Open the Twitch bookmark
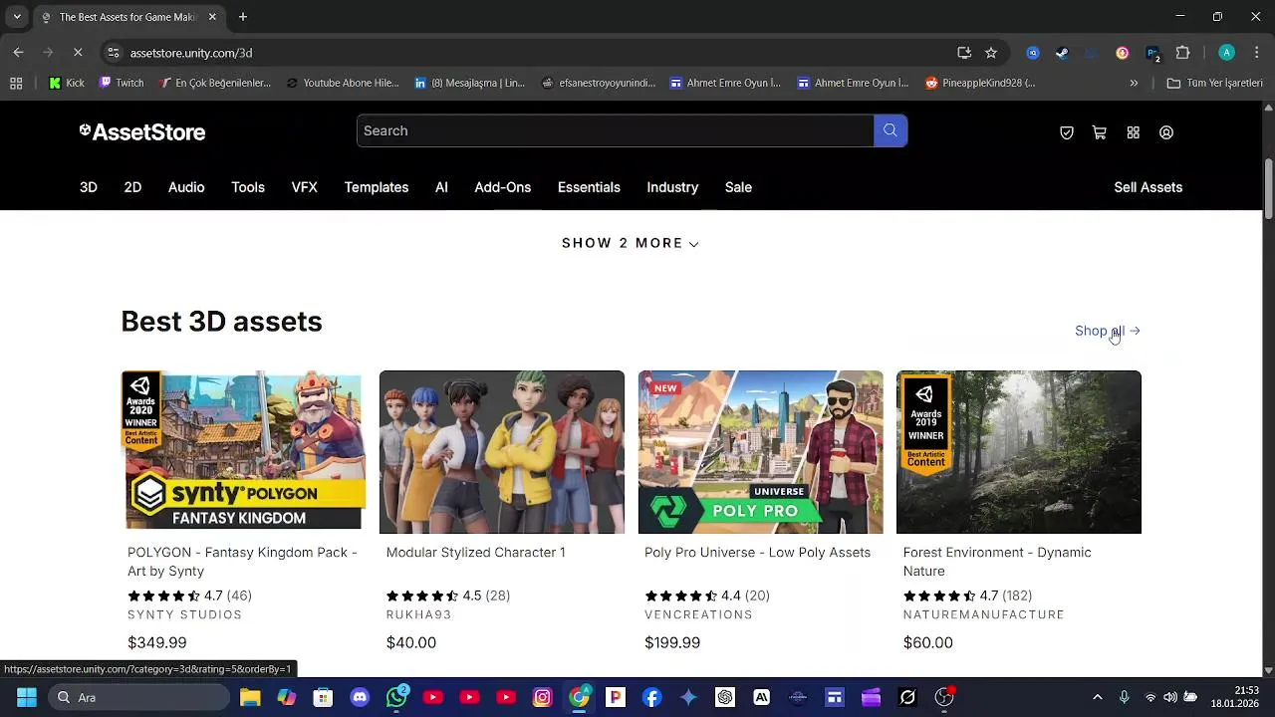Image resolution: width=1275 pixels, height=717 pixels. tap(122, 83)
